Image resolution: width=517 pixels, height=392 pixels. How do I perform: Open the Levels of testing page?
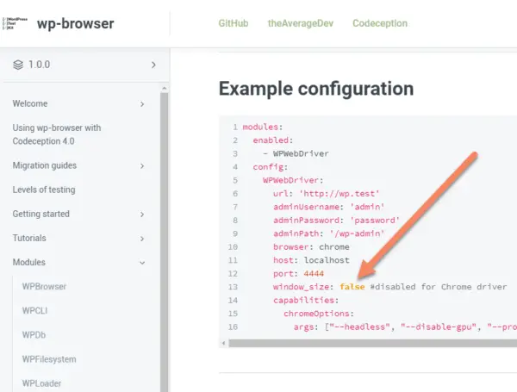pyautogui.click(x=44, y=190)
